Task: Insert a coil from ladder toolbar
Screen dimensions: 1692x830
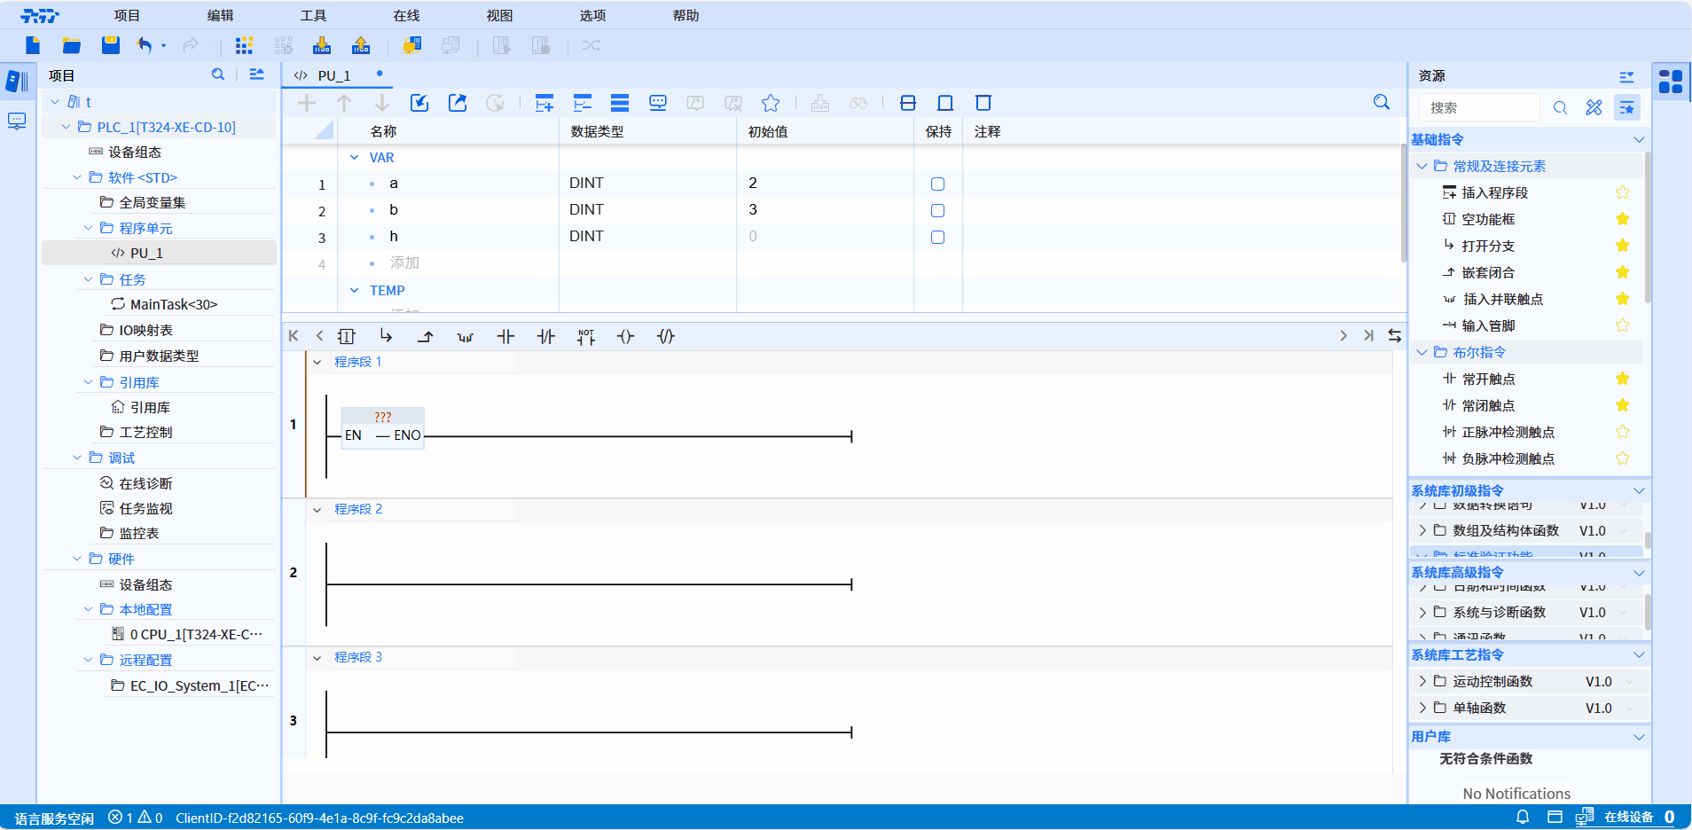Action: click(x=625, y=336)
